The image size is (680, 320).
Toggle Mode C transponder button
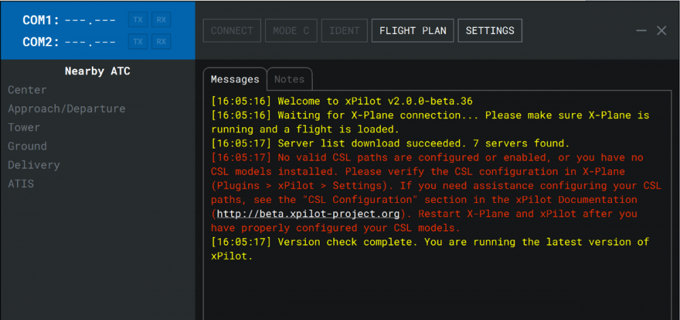(290, 31)
